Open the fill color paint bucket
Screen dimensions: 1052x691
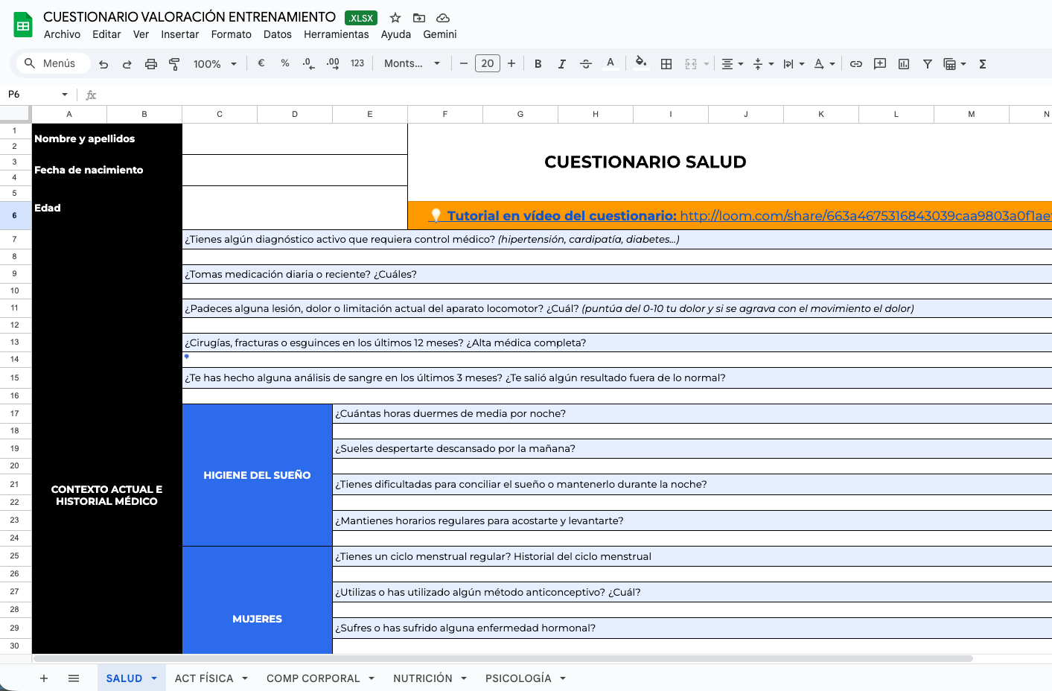click(x=640, y=63)
